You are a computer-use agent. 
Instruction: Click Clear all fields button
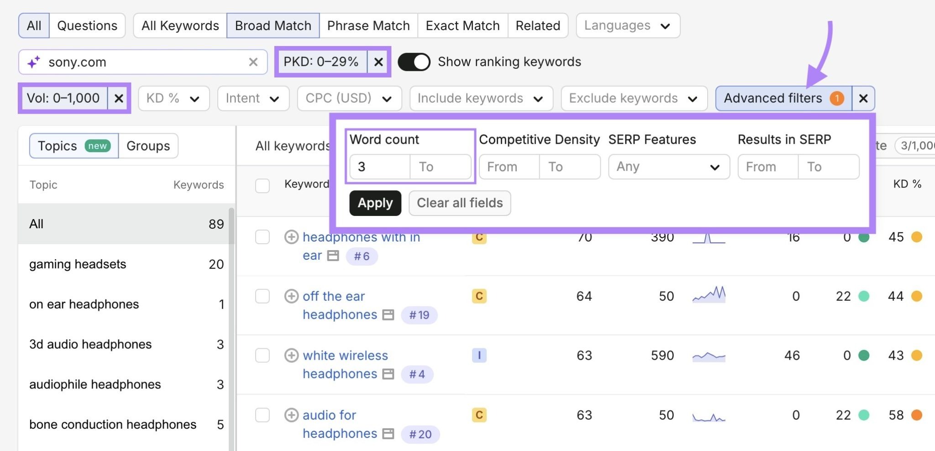460,203
